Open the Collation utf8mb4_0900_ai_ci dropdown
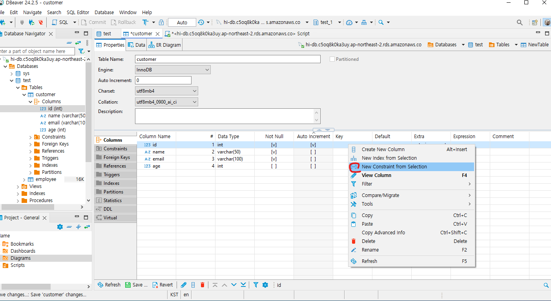 coord(166,102)
